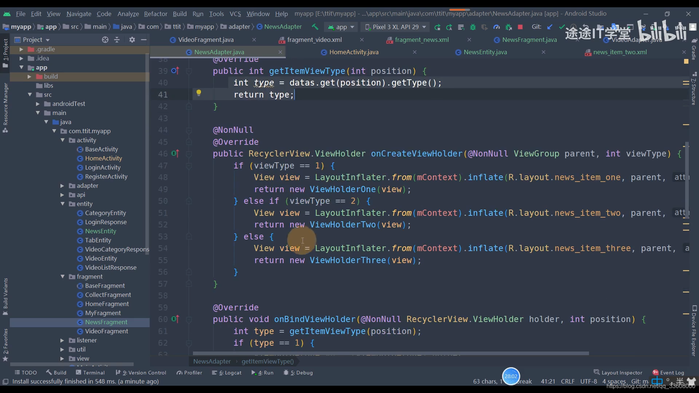This screenshot has height=393, width=699.
Task: Open the Refactor menu
Action: [155, 14]
